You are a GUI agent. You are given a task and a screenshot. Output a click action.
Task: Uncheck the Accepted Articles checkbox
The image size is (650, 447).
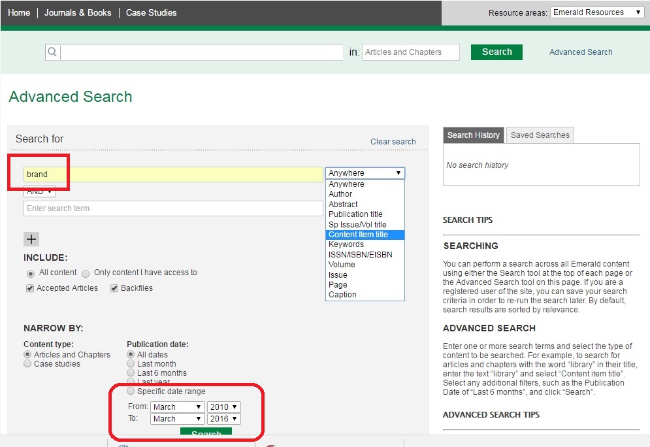(x=30, y=288)
